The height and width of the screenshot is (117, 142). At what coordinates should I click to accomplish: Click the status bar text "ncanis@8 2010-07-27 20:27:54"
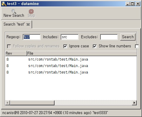coord(27,113)
